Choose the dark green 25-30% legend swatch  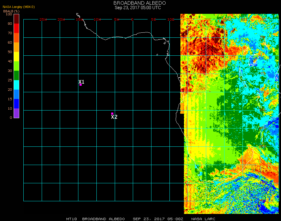pyautogui.click(x=17, y=75)
